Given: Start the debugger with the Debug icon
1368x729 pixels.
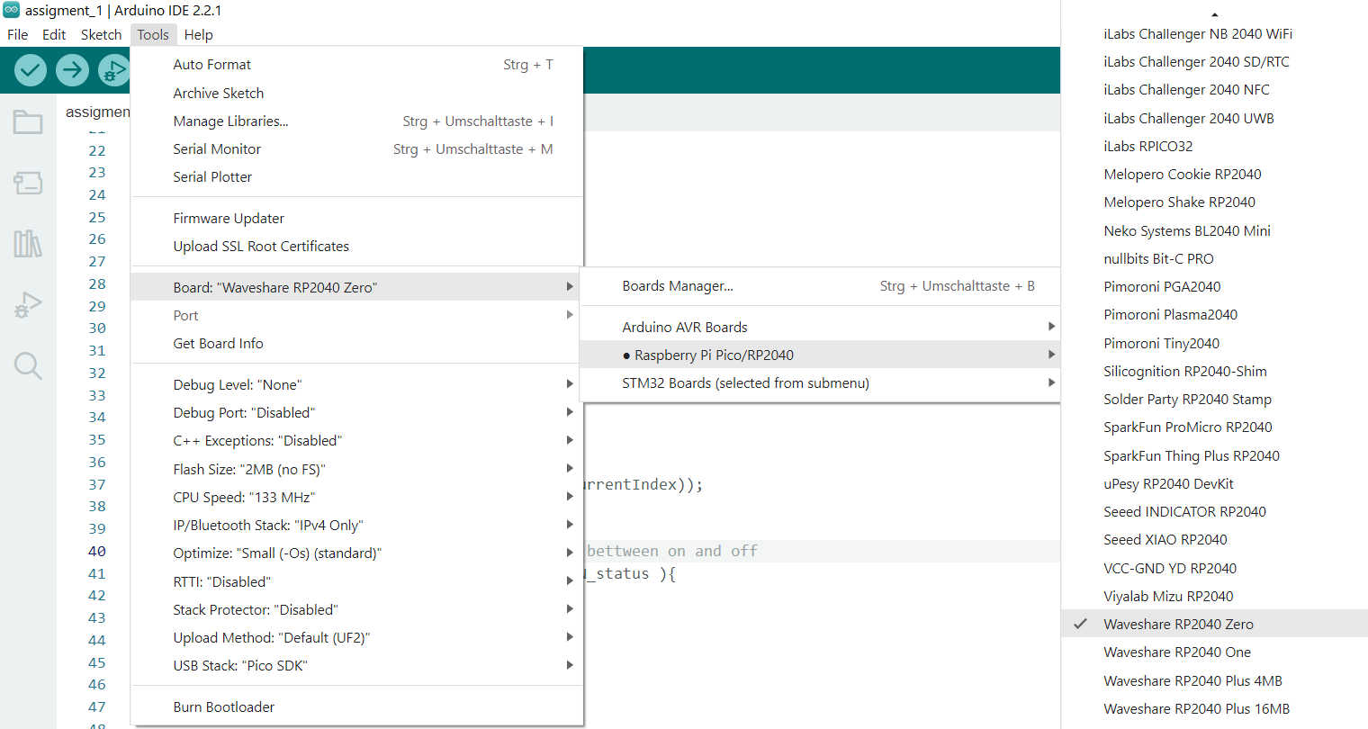Looking at the screenshot, I should (113, 69).
